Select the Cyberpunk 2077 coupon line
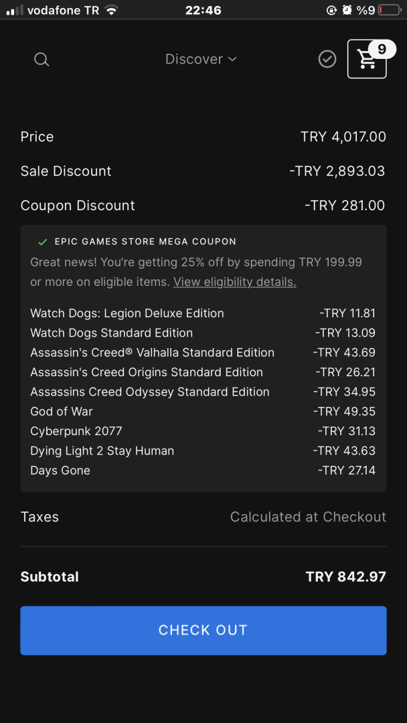407x723 pixels. [x=76, y=431]
